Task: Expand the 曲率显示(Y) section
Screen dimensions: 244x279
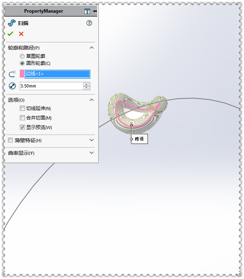Action: [x=92, y=153]
